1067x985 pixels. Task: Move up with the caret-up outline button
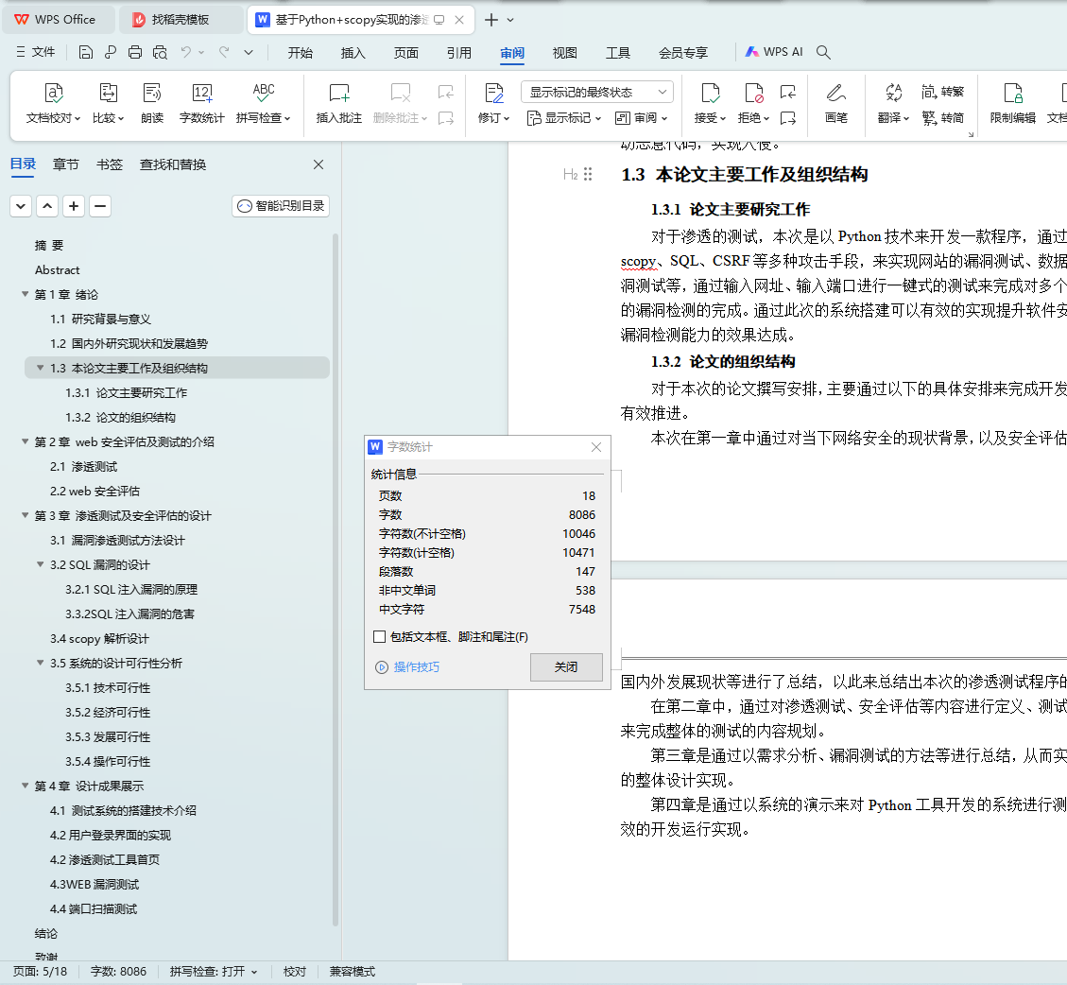click(47, 205)
